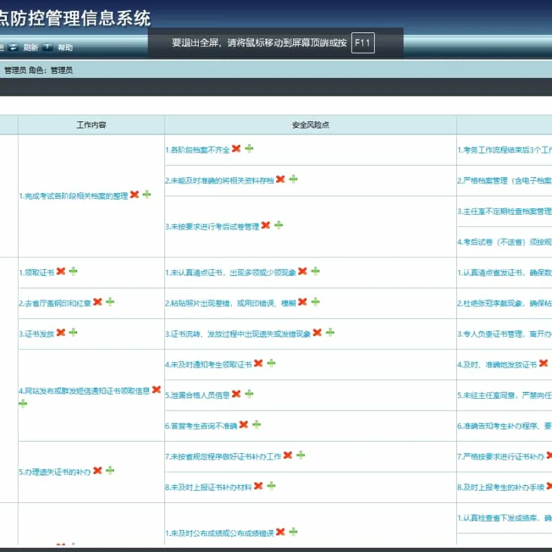The image size is (552, 552).
Task: Click the 工作内容 column header
Action: [91, 125]
